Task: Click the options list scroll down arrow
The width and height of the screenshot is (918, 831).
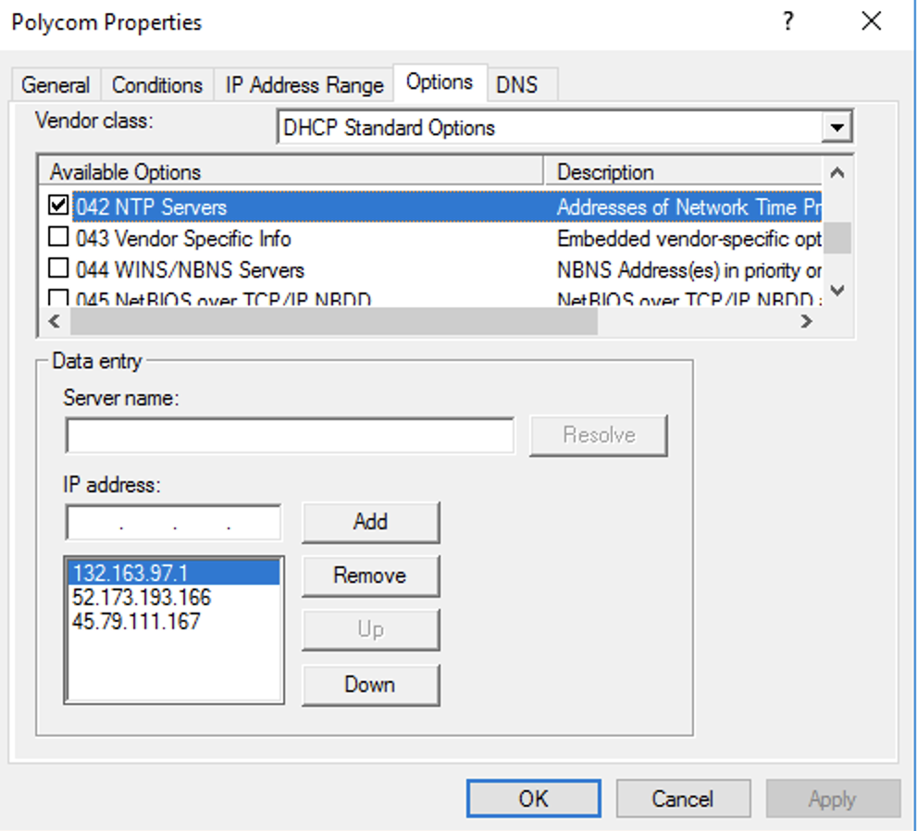Action: click(x=837, y=291)
